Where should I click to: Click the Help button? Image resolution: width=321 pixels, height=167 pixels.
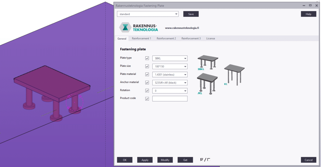click(x=308, y=14)
